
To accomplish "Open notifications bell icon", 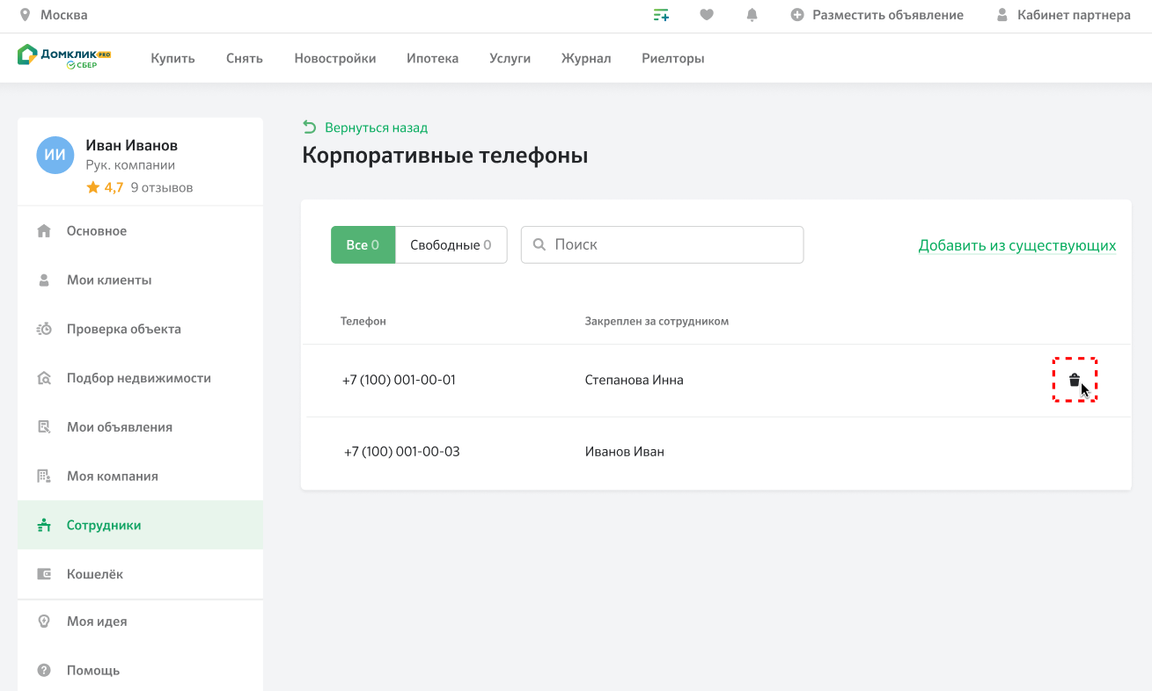I will point(752,15).
